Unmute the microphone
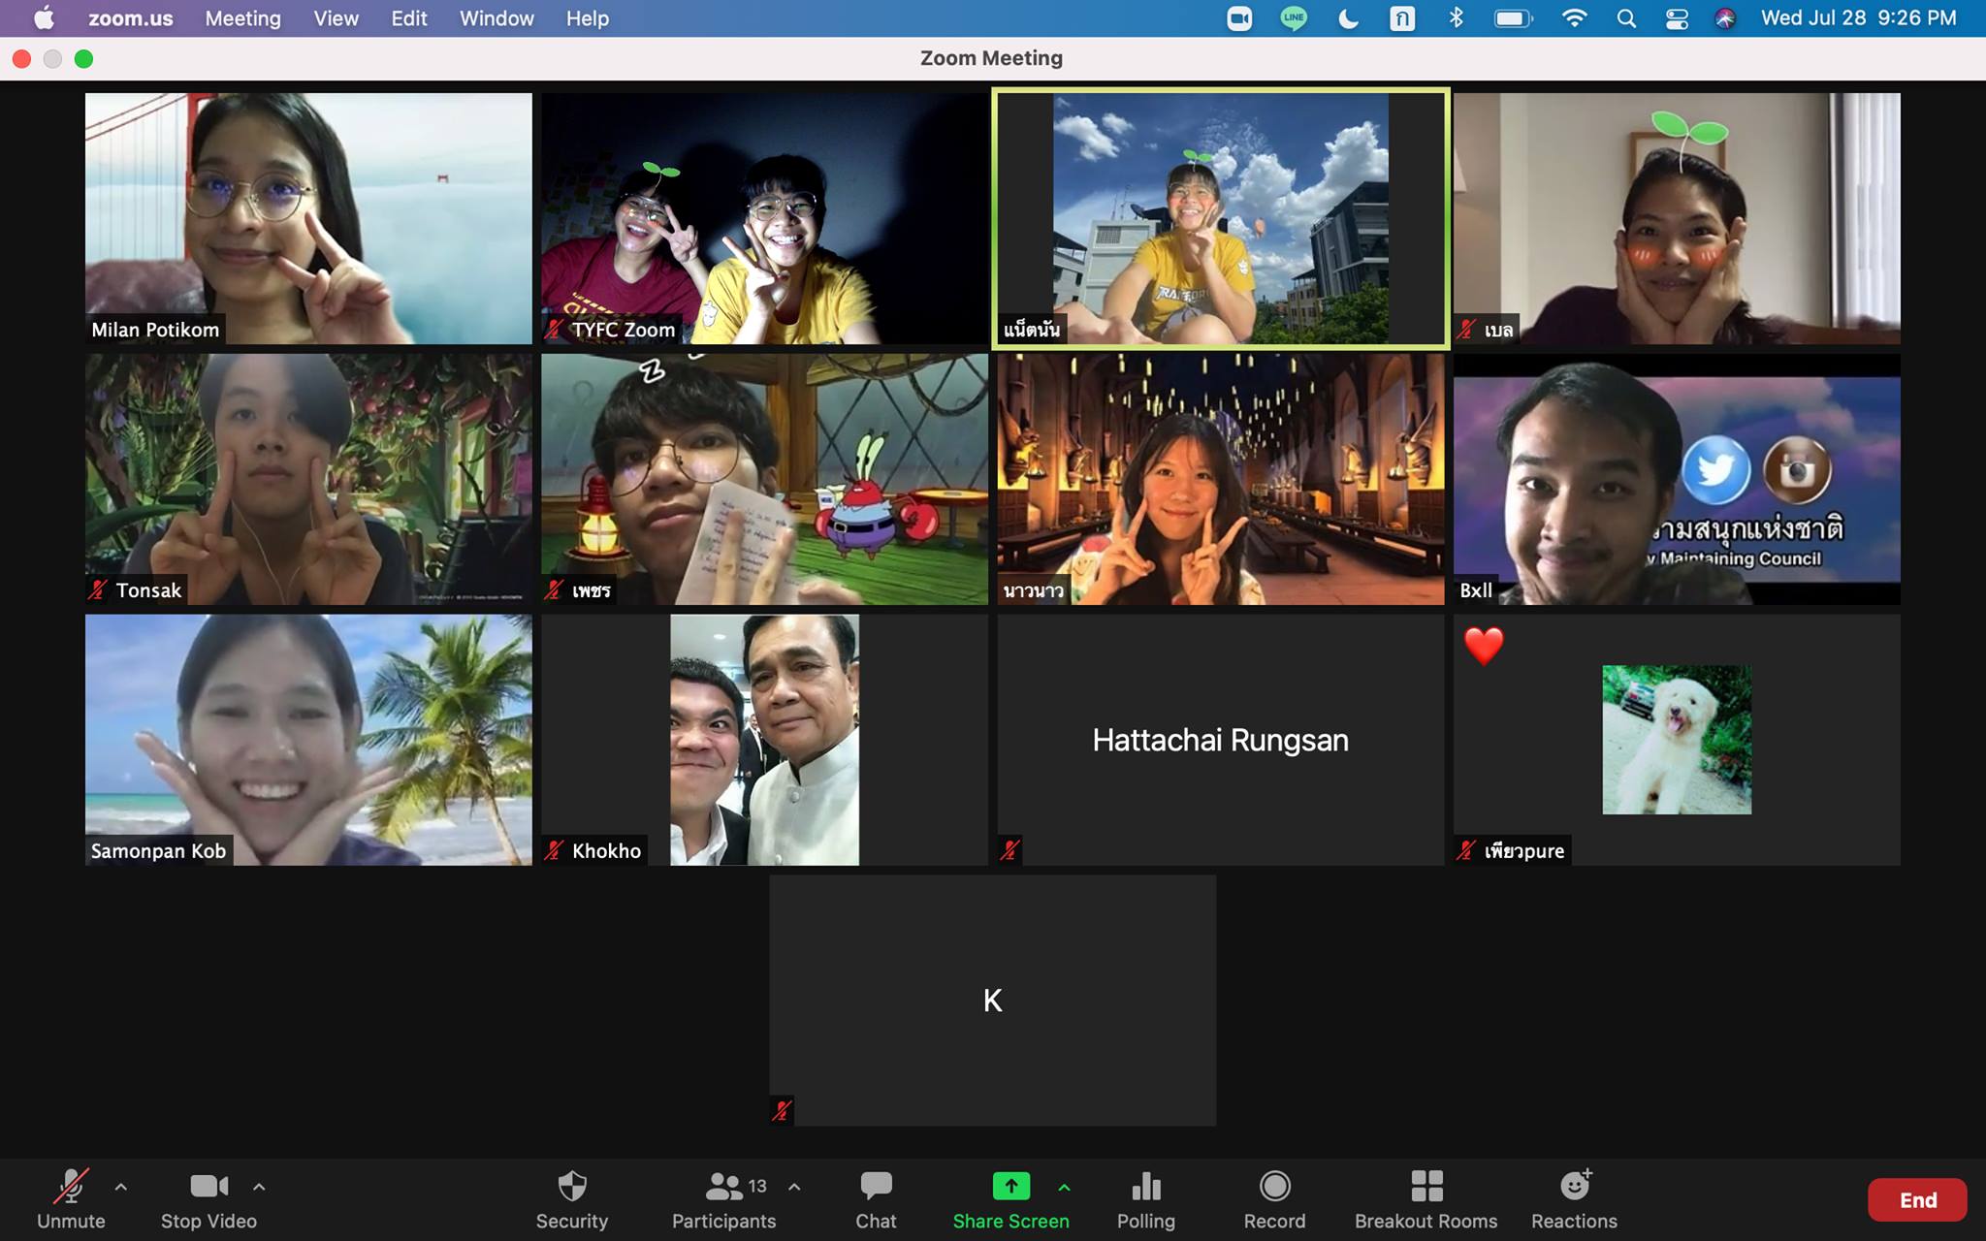1986x1241 pixels. pos(71,1187)
